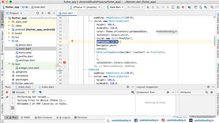Open profile.dart in the project tree
Image resolution: width=219 pixels, height=123 pixels.
click(24, 56)
